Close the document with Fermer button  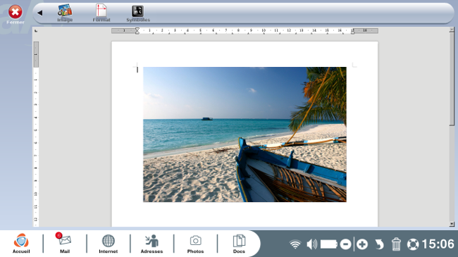(16, 14)
